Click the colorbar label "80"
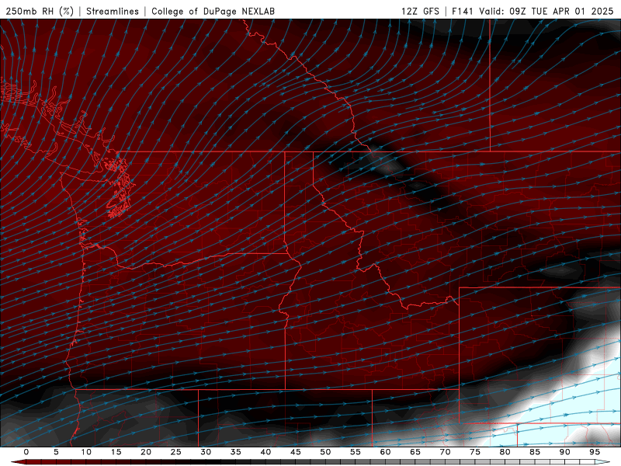 [x=505, y=452]
